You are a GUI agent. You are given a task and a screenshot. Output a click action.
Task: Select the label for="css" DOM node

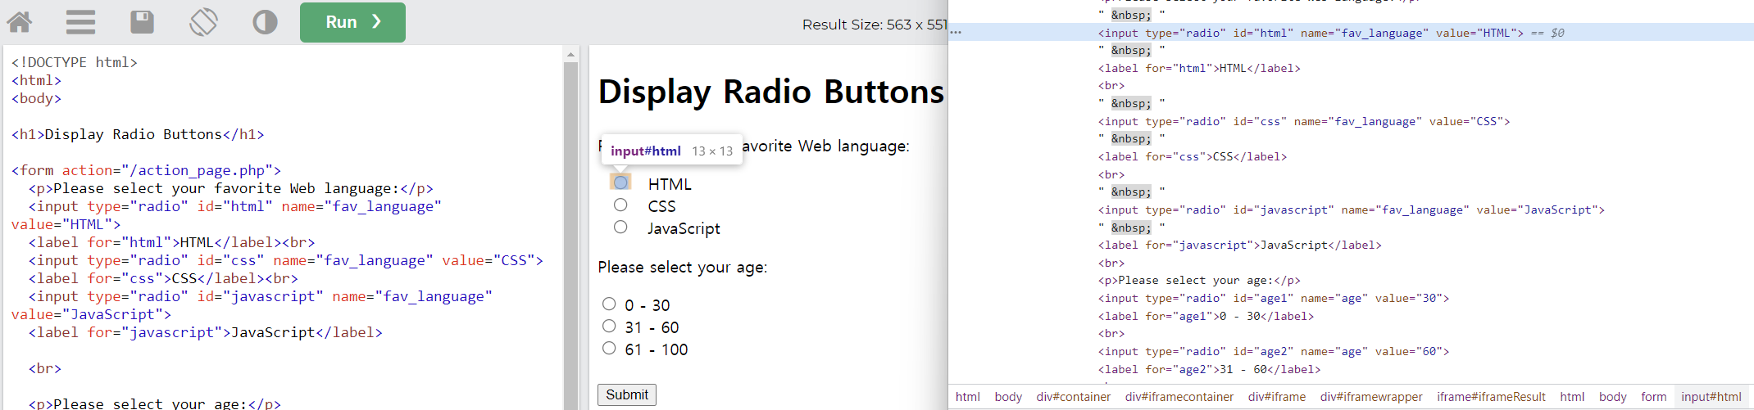[x=1193, y=156]
